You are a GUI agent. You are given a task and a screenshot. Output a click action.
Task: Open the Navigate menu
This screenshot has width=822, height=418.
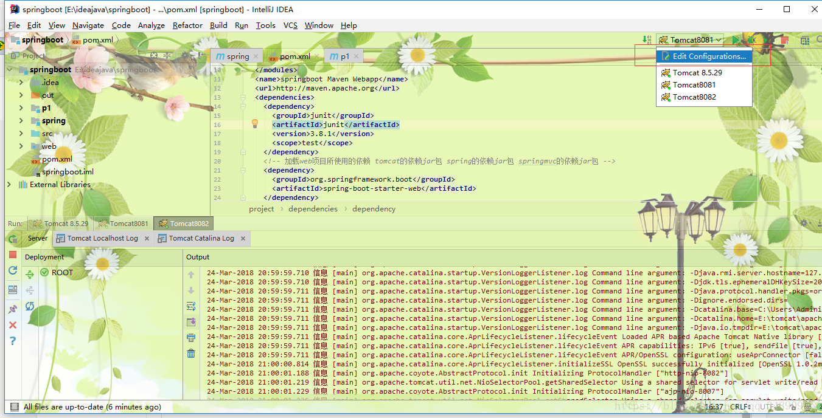click(88, 26)
